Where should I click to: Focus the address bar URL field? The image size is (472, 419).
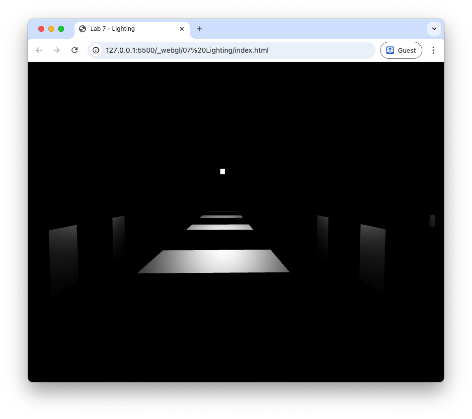point(234,50)
